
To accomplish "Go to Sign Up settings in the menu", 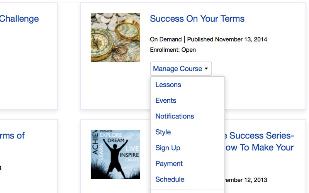I will click(168, 148).
